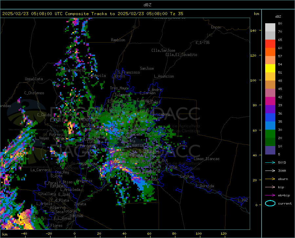
Task: Select the red swatch in dBZ legend
Action: [x=270, y=44]
